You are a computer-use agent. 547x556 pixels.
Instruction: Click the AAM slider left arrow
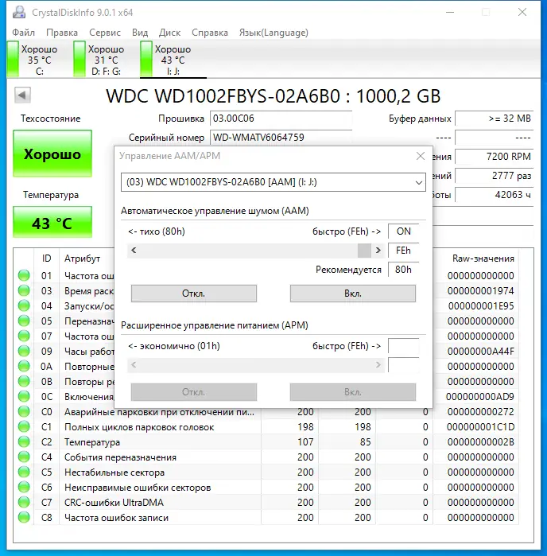(x=134, y=251)
